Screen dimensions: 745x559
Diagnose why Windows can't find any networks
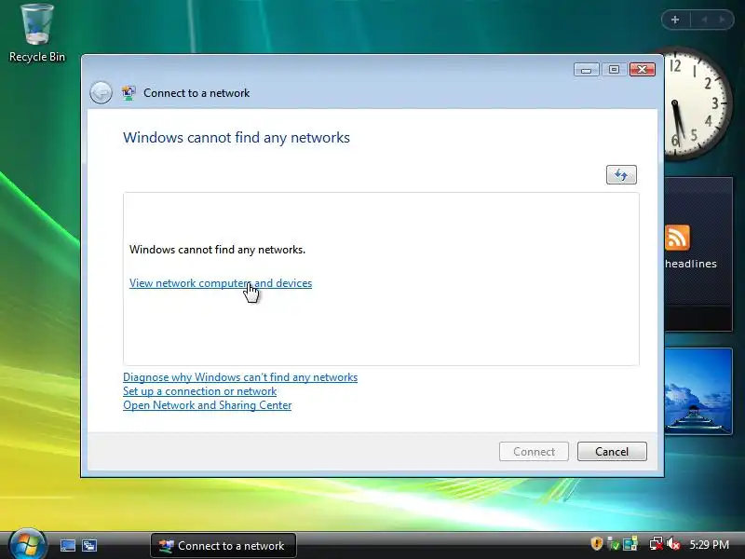[240, 377]
